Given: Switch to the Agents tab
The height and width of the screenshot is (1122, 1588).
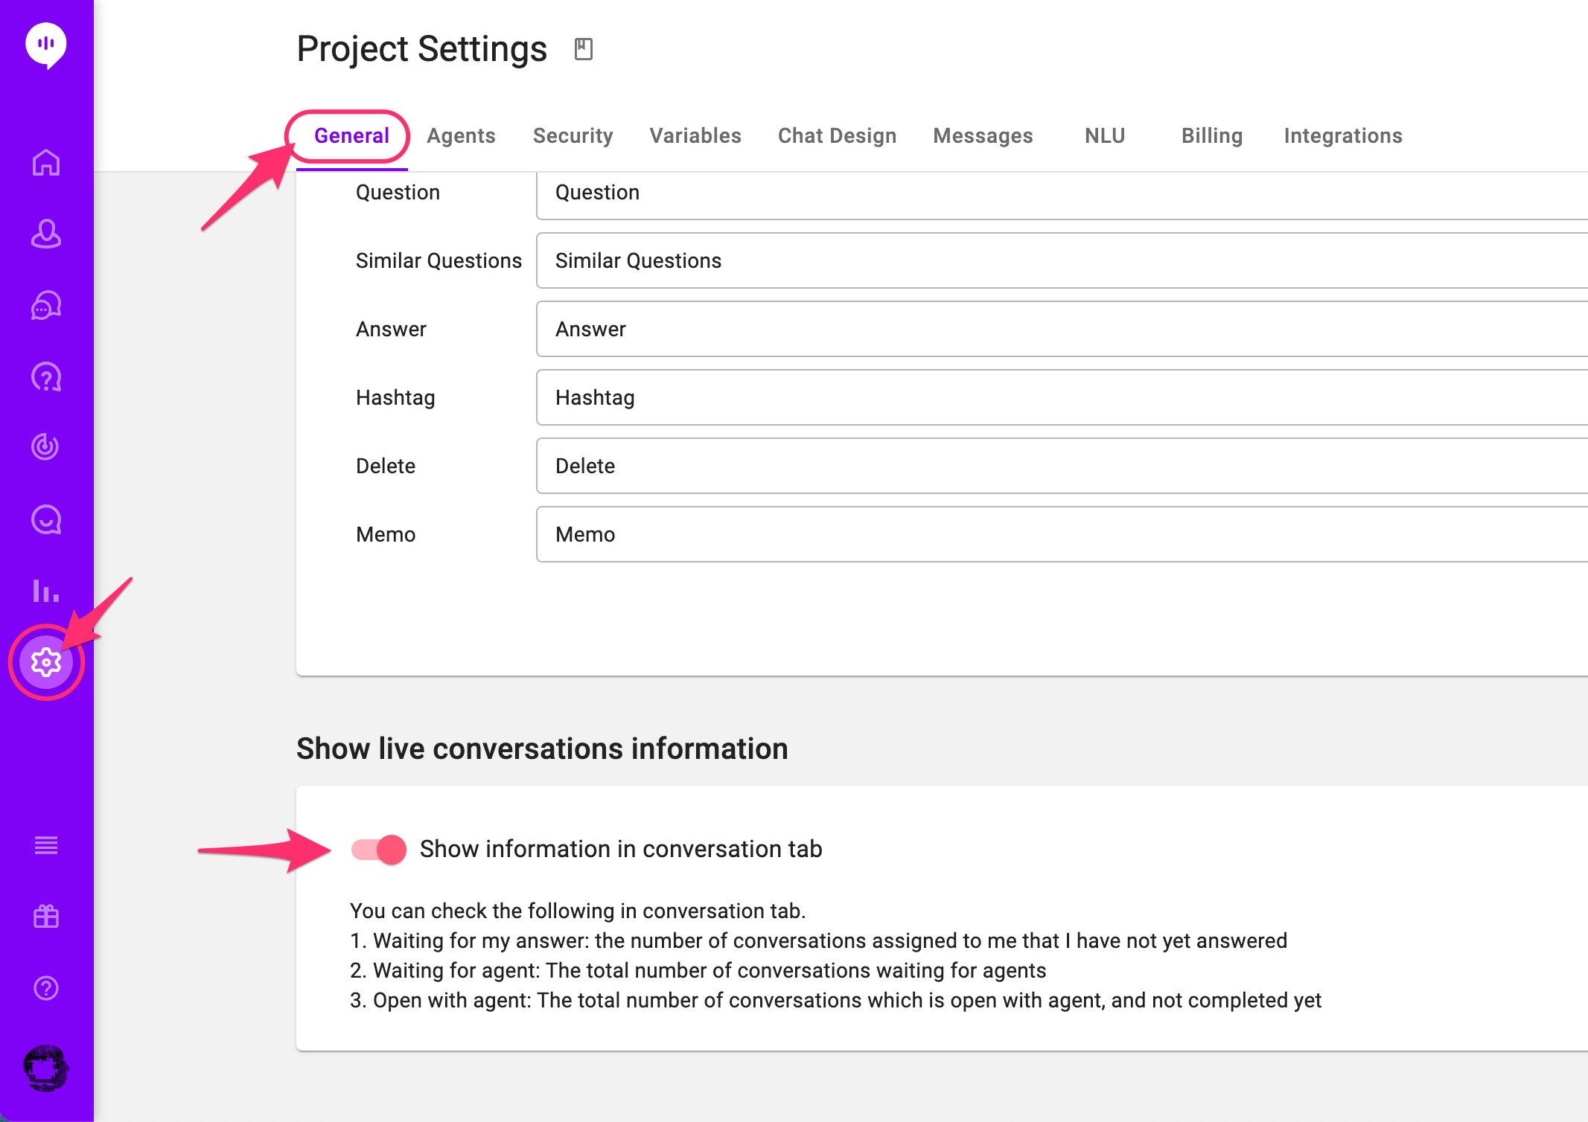Looking at the screenshot, I should tap(461, 135).
